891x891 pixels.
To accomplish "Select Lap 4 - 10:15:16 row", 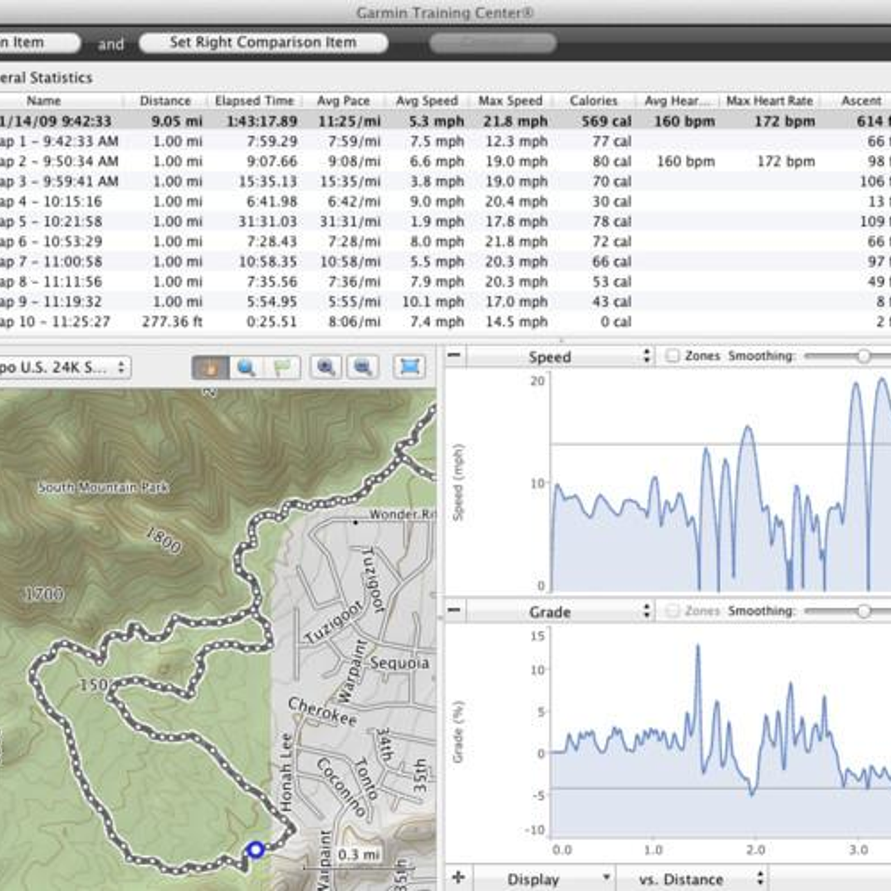I will click(445, 201).
